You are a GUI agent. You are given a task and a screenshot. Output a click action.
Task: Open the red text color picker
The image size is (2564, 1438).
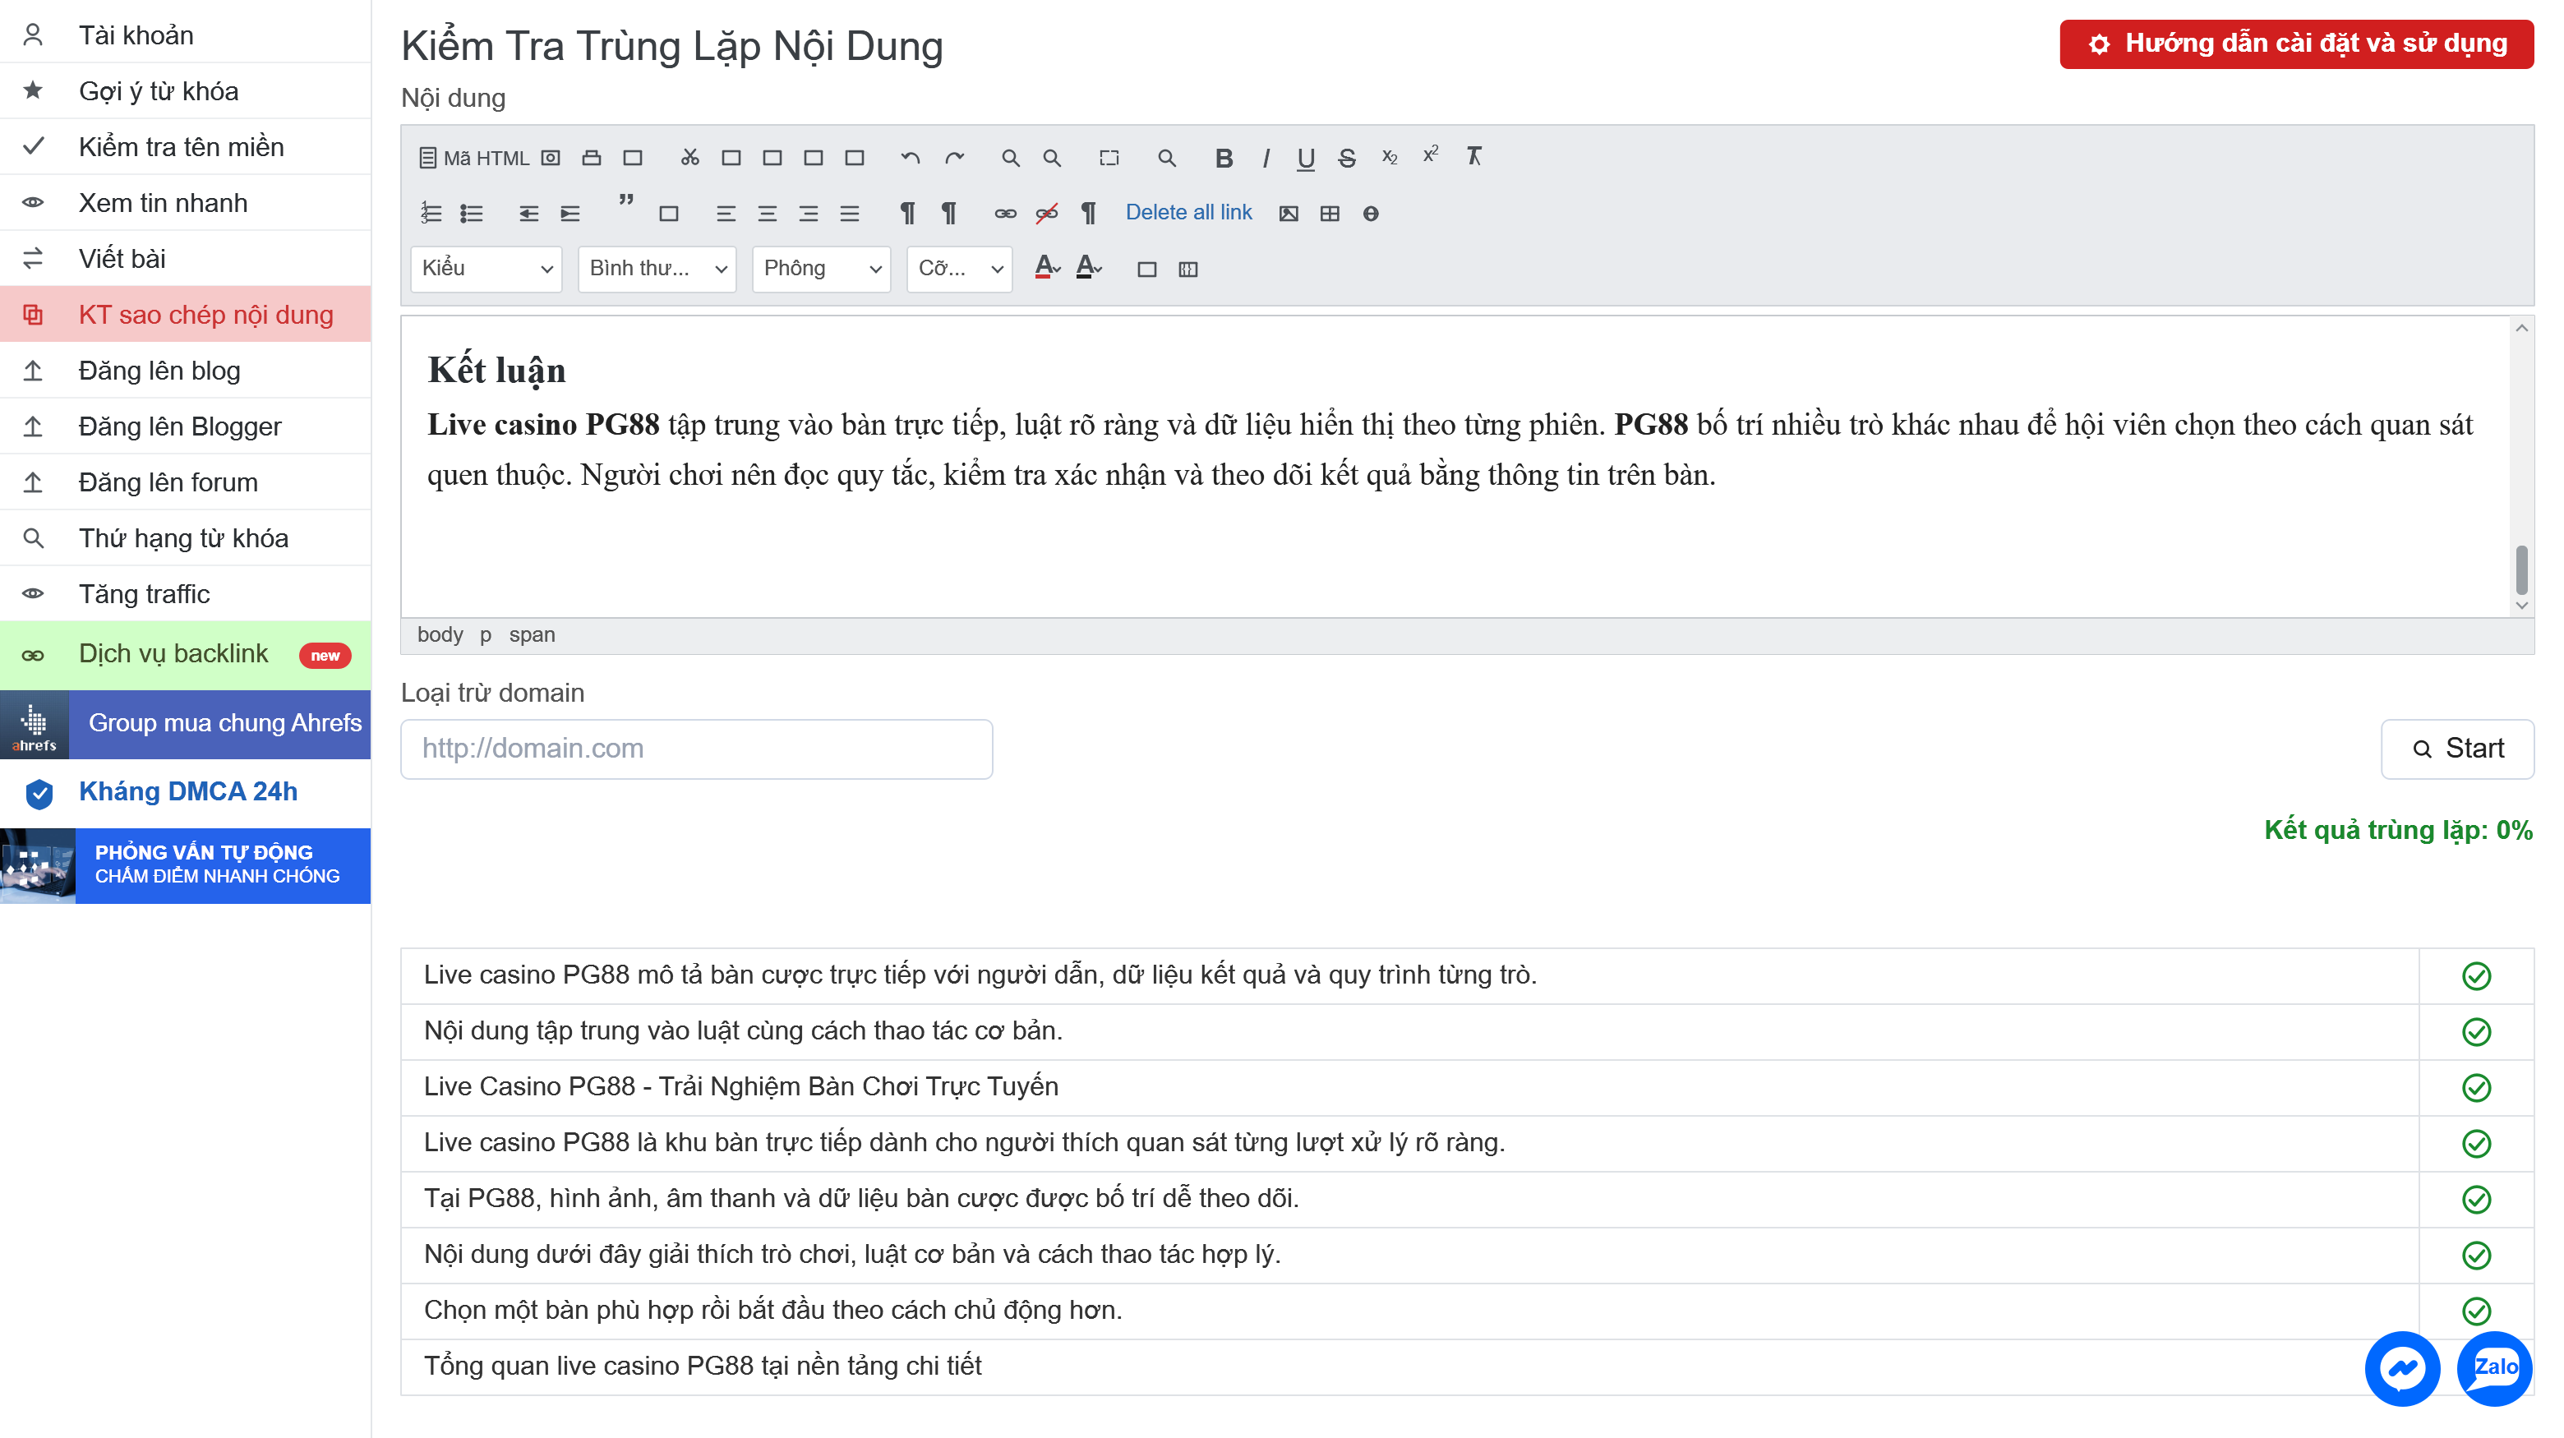click(1047, 268)
